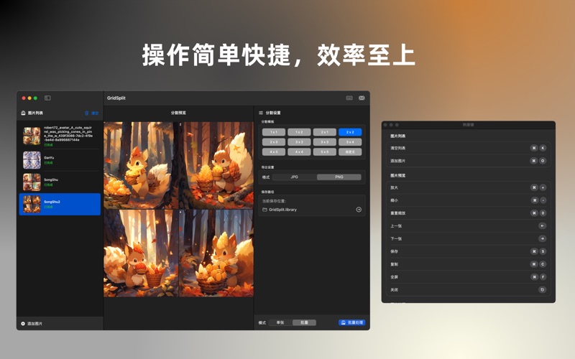Select PNG export format
The height and width of the screenshot is (359, 575).
tap(339, 177)
